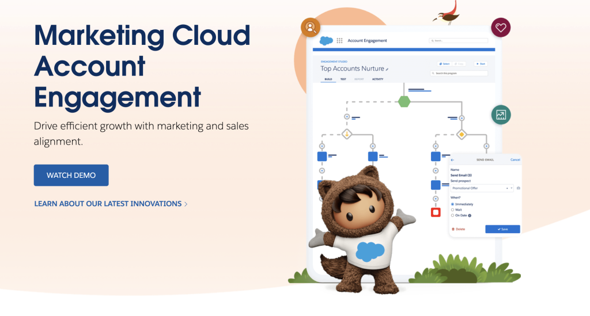The height and width of the screenshot is (316, 590).
Task: Switch to the TEST tab
Action: pyautogui.click(x=343, y=79)
